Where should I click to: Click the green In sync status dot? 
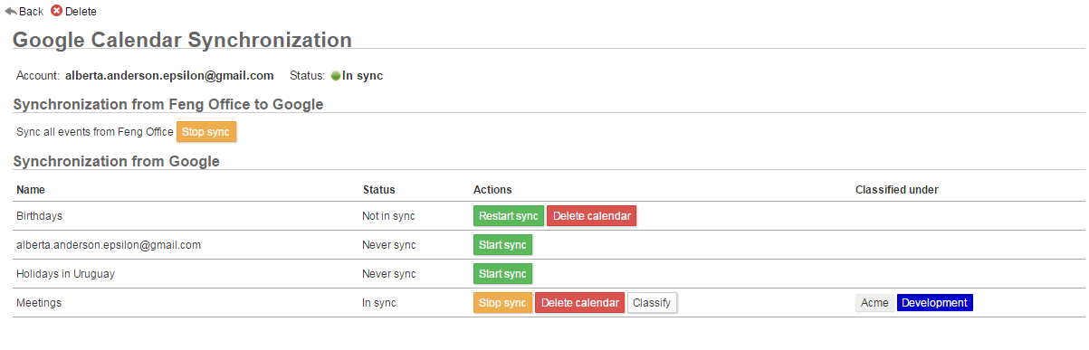335,76
